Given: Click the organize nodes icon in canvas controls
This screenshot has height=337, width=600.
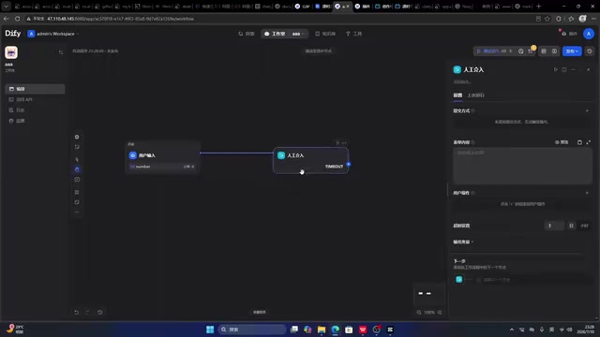Looking at the screenshot, I should [77, 192].
